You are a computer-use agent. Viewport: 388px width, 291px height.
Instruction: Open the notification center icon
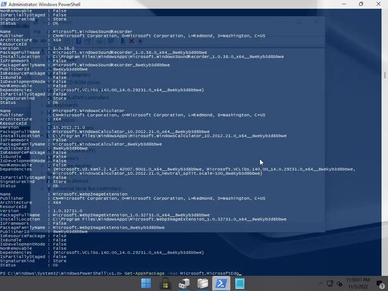point(380,283)
